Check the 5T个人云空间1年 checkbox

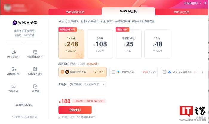pyautogui.click(x=165, y=72)
